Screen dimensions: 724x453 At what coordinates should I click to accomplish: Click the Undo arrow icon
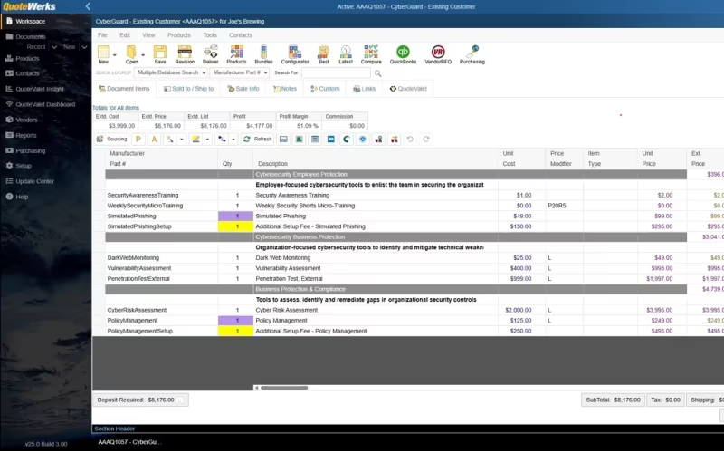point(410,140)
